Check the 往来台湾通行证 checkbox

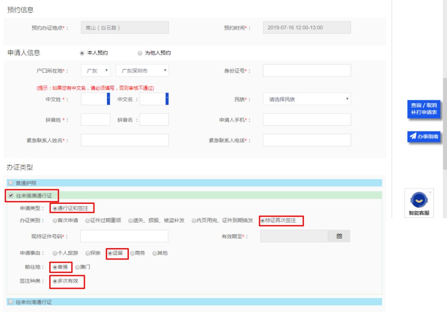pyautogui.click(x=11, y=302)
